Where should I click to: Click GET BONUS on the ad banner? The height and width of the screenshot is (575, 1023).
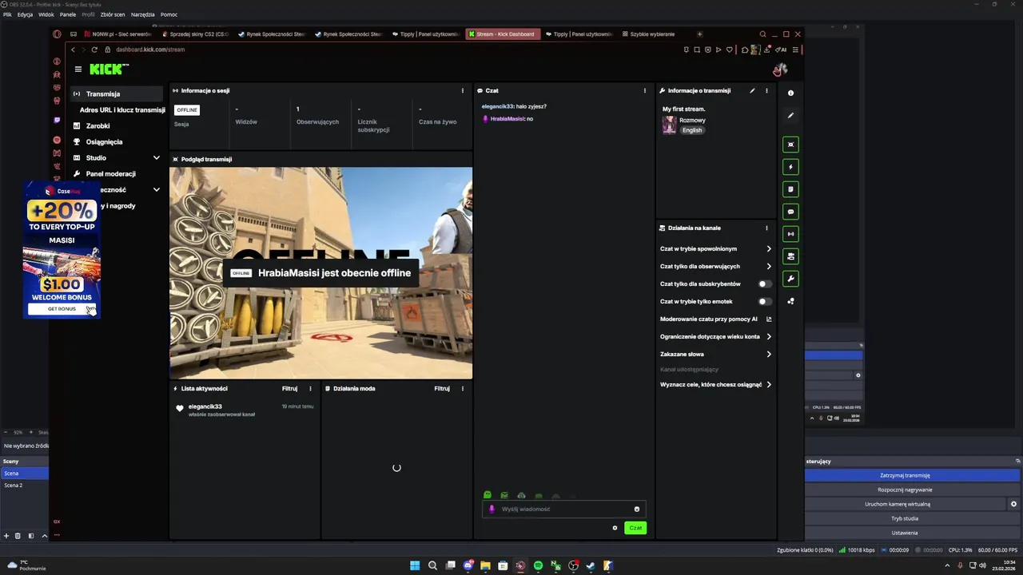62,309
